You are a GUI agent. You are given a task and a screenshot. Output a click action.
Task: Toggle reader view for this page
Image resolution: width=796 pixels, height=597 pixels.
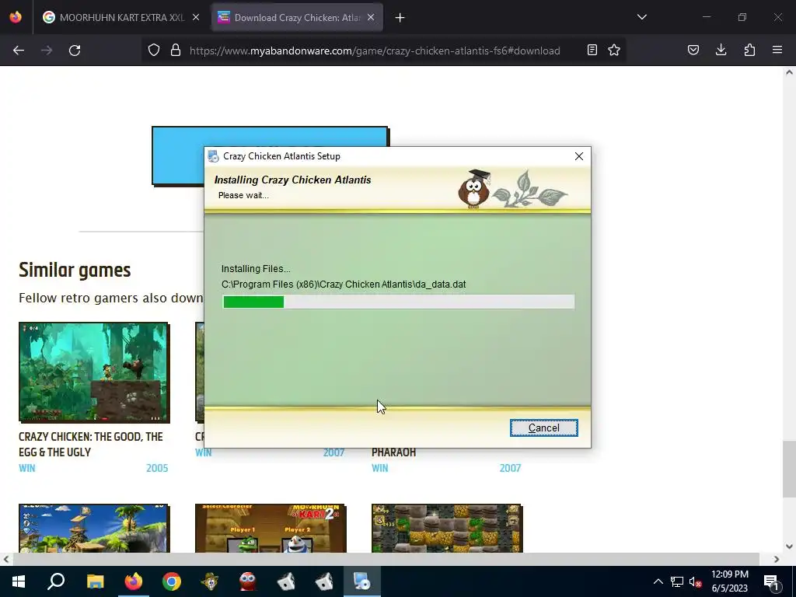click(x=592, y=50)
